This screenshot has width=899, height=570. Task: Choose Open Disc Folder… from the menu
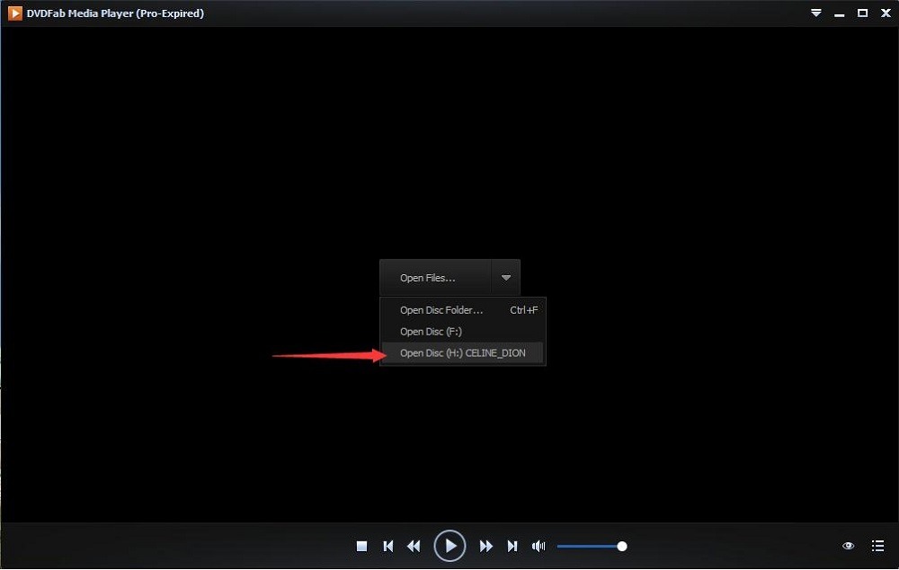441,310
